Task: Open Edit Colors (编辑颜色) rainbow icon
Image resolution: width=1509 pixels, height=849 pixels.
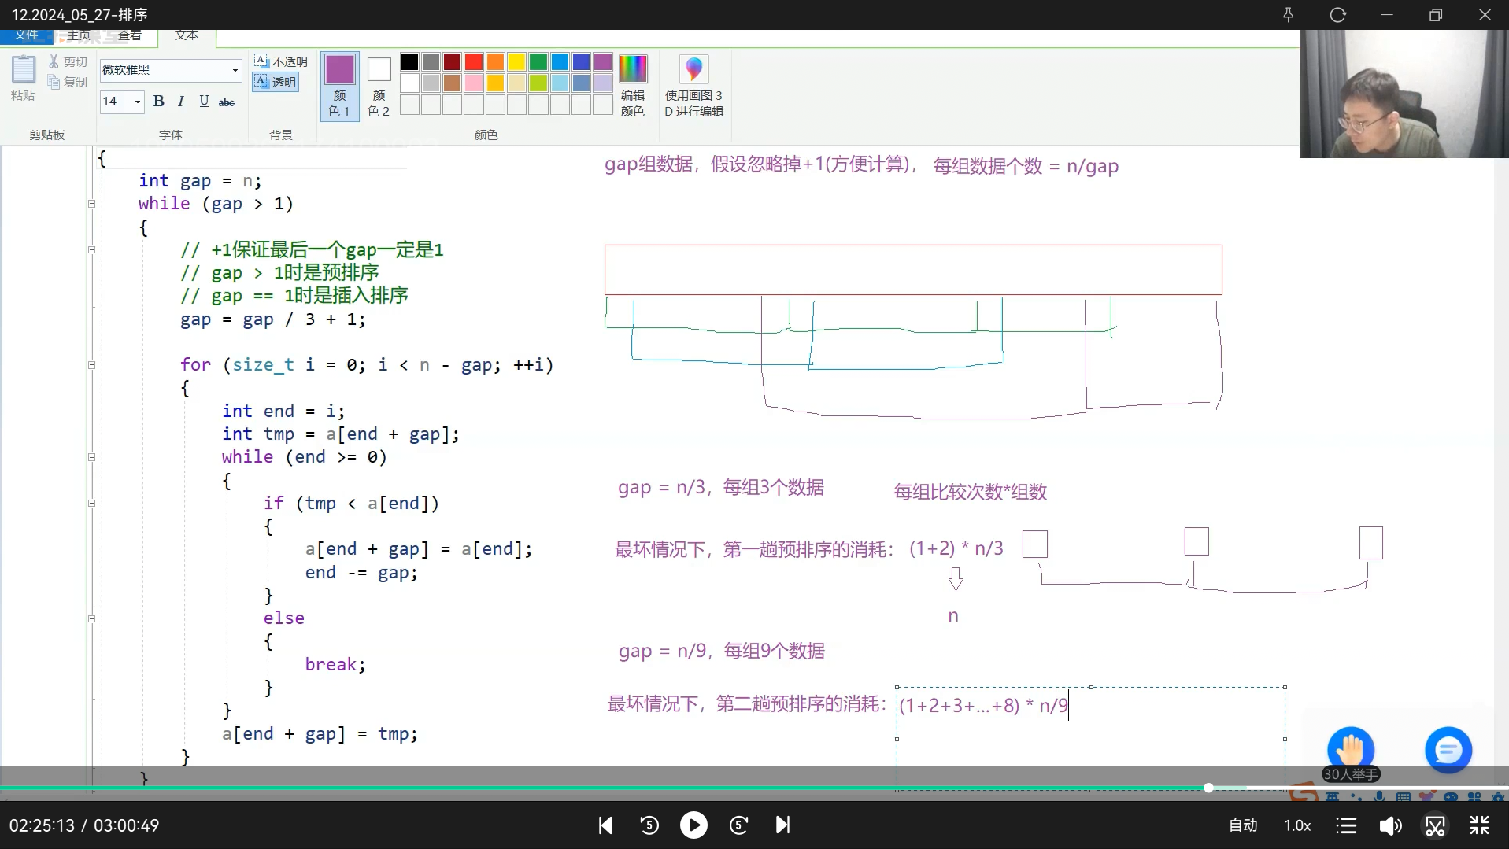Action: click(633, 86)
